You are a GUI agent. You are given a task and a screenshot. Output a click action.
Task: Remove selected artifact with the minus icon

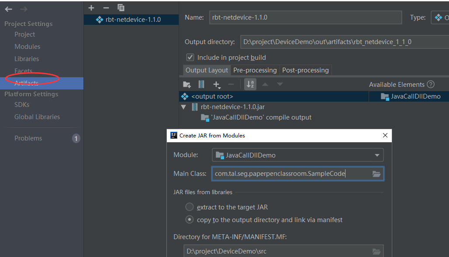(x=106, y=8)
